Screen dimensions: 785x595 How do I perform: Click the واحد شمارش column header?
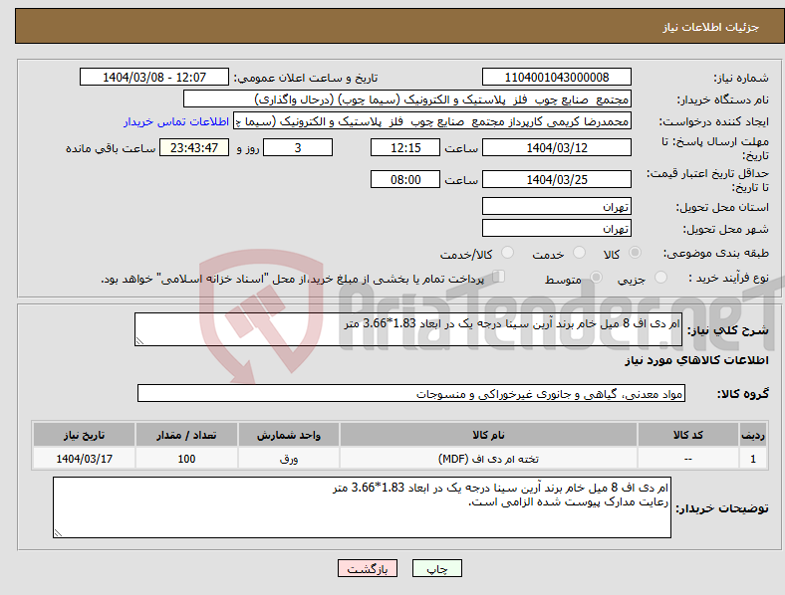(289, 435)
